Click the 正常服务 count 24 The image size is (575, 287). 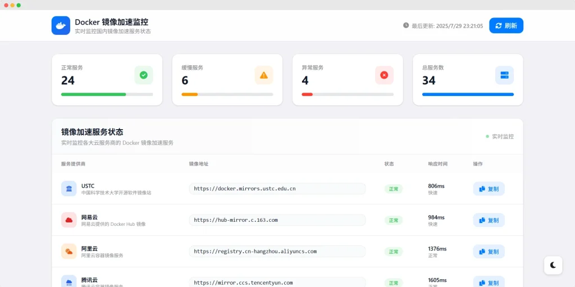[68, 80]
